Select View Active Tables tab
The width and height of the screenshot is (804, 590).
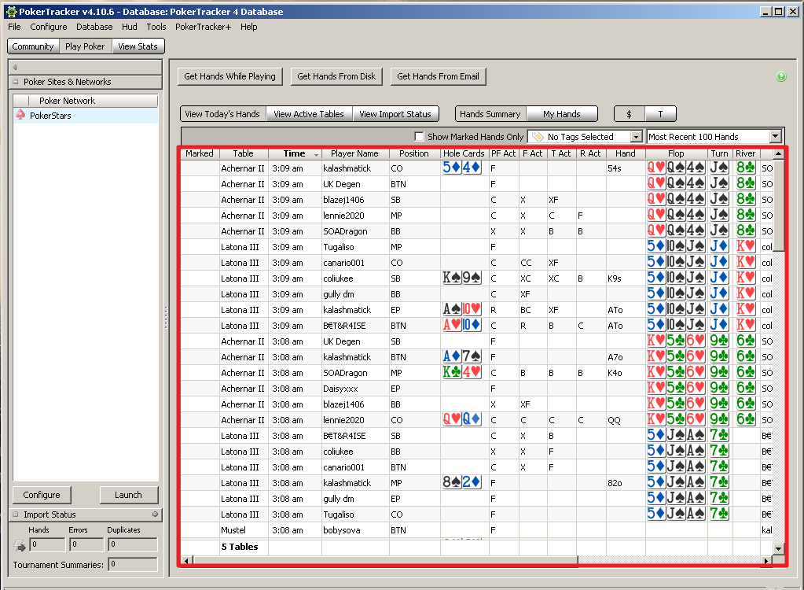point(309,114)
